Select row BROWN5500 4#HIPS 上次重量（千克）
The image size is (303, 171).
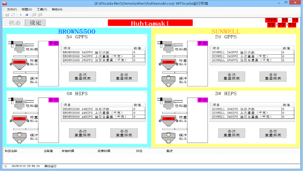[104, 113]
